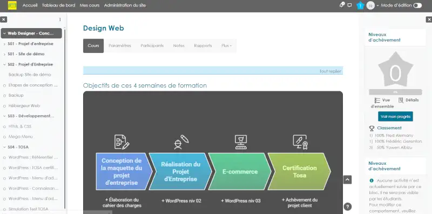The image size is (432, 214).
Task: Open the course index three-dots menu
Action: (x=60, y=19)
